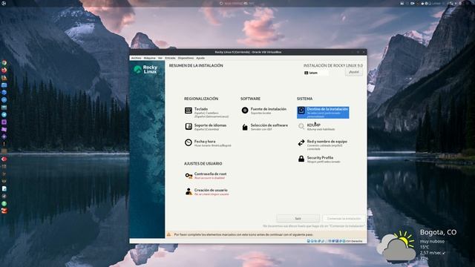Open the Security Profile settings
Image resolution: width=475 pixels, height=267 pixels.
318,159
